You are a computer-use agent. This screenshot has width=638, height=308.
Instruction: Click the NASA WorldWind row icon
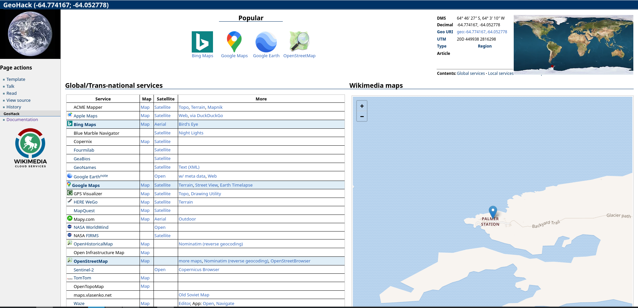(x=70, y=227)
